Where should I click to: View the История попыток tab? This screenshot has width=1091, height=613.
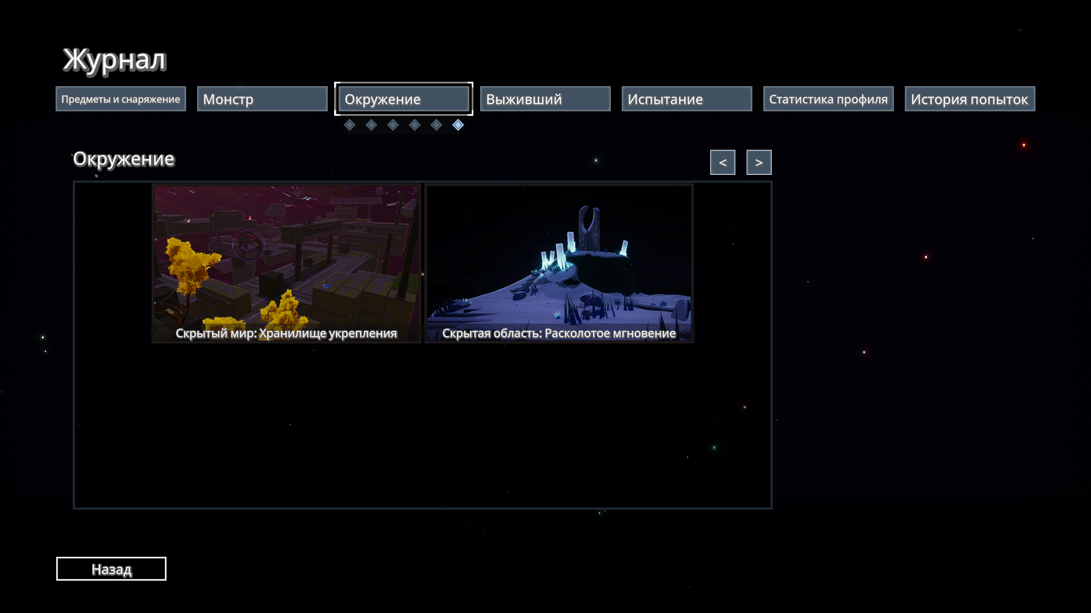tap(969, 99)
